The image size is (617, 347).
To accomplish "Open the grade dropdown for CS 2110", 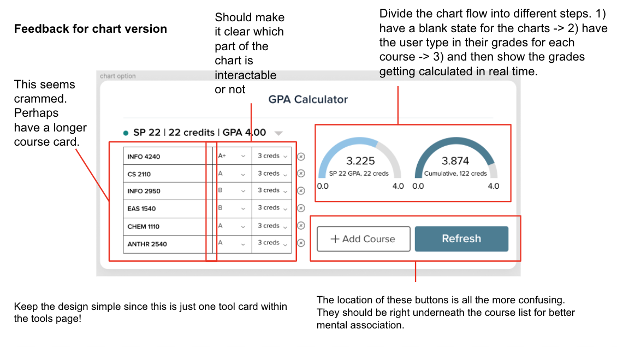I will coord(232,174).
